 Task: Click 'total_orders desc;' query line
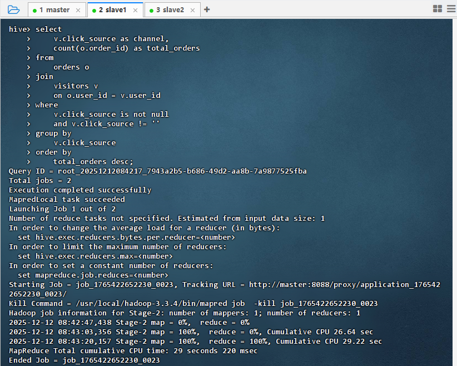point(93,161)
